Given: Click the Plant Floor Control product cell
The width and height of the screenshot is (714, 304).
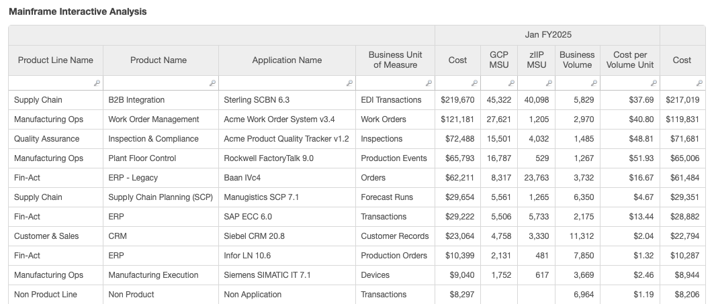Looking at the screenshot, I should 142,158.
